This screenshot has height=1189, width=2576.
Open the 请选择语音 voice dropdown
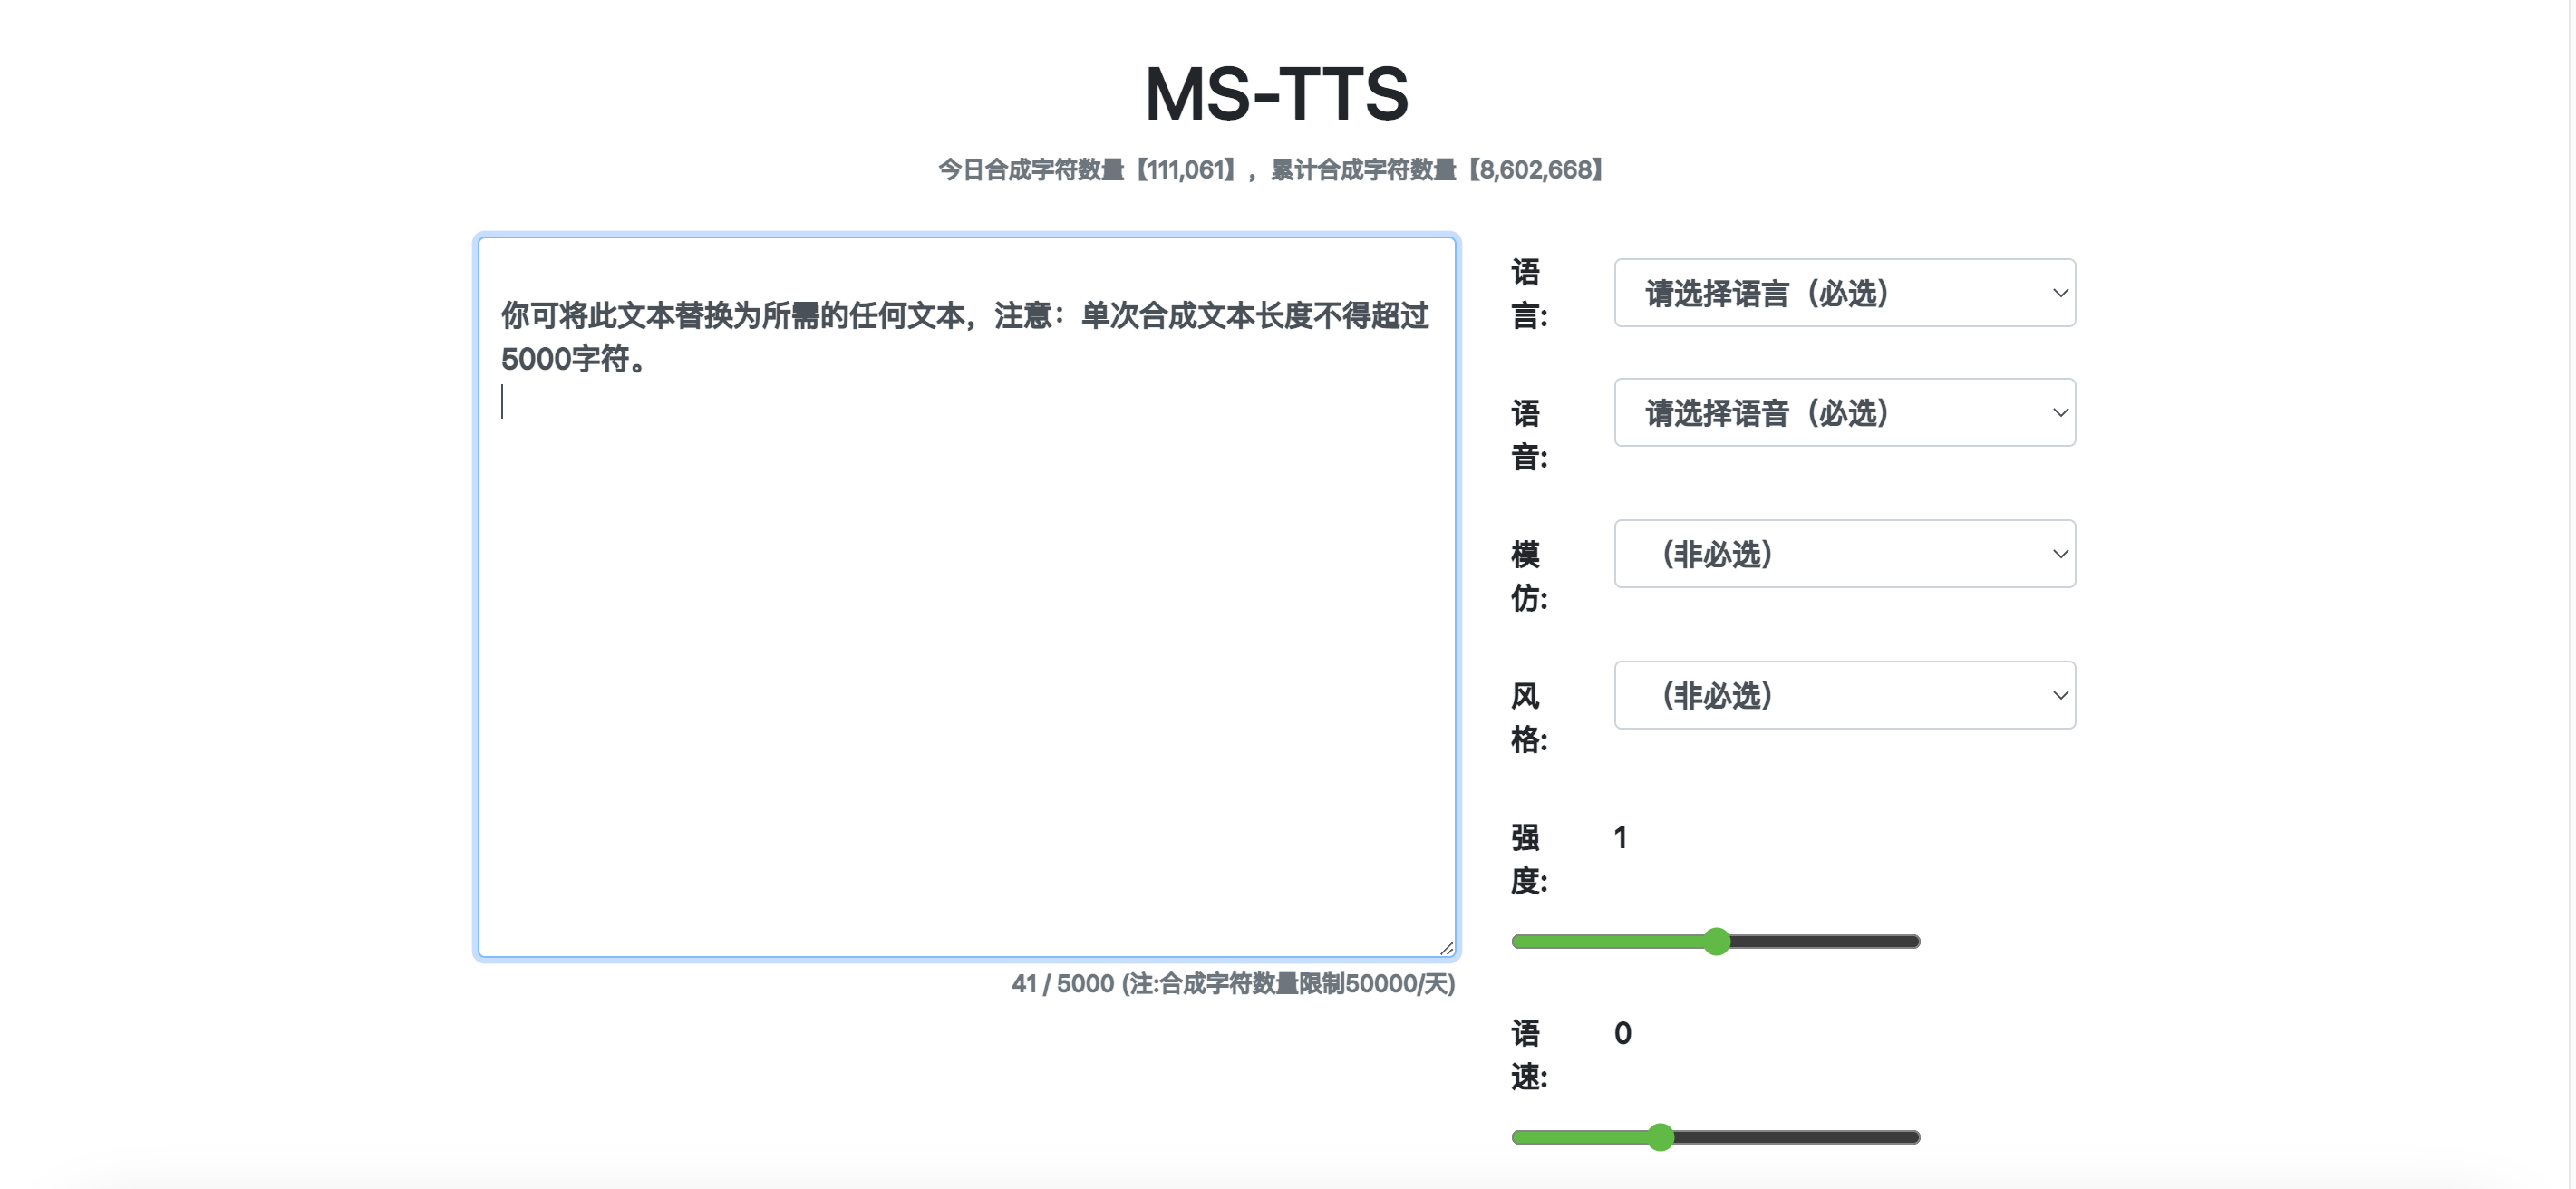(x=1844, y=412)
